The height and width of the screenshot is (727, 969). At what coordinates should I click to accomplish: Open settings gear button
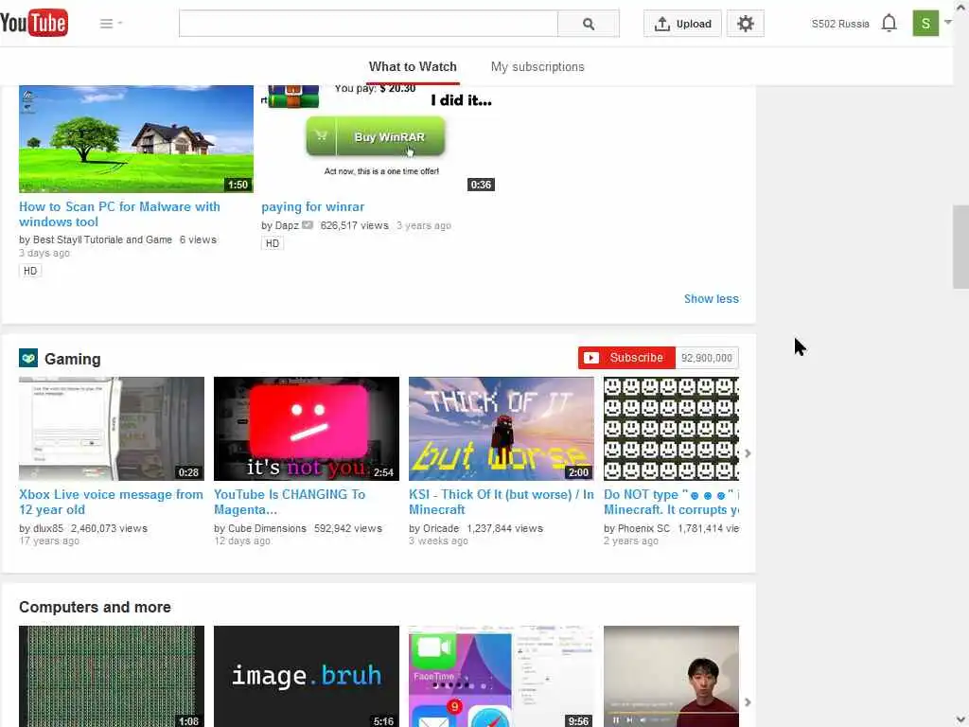coord(746,24)
